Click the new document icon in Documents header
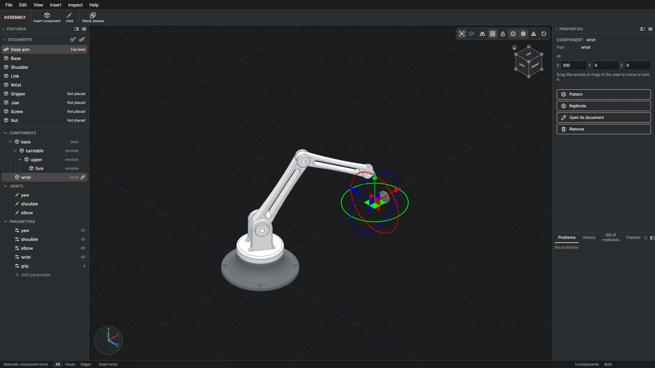655x368 pixels. click(73, 40)
